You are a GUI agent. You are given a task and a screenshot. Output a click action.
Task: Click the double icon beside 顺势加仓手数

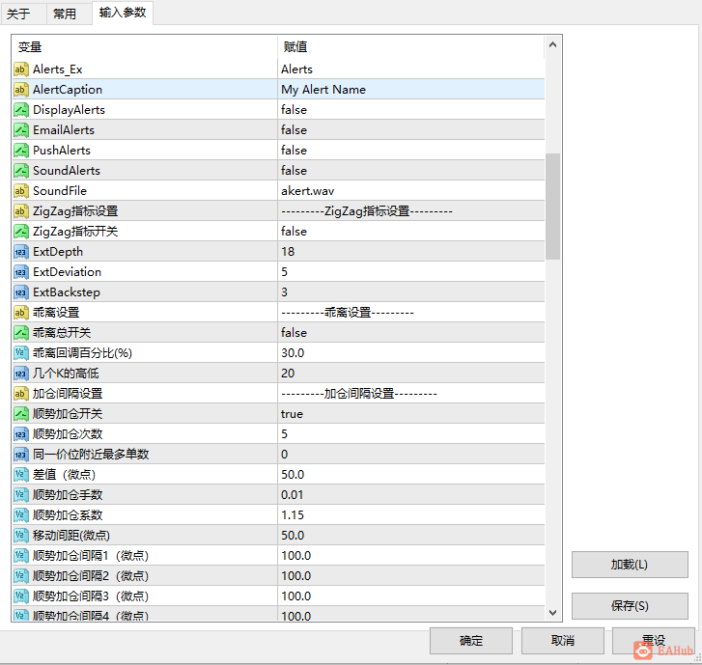coord(21,495)
